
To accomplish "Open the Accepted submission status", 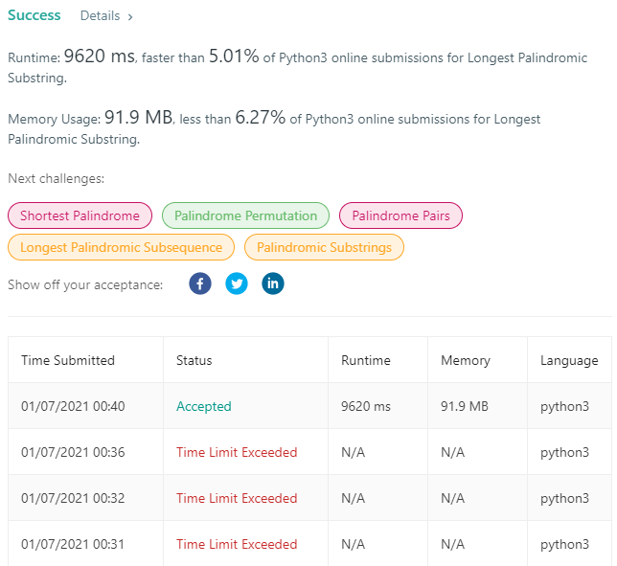I will (x=204, y=406).
